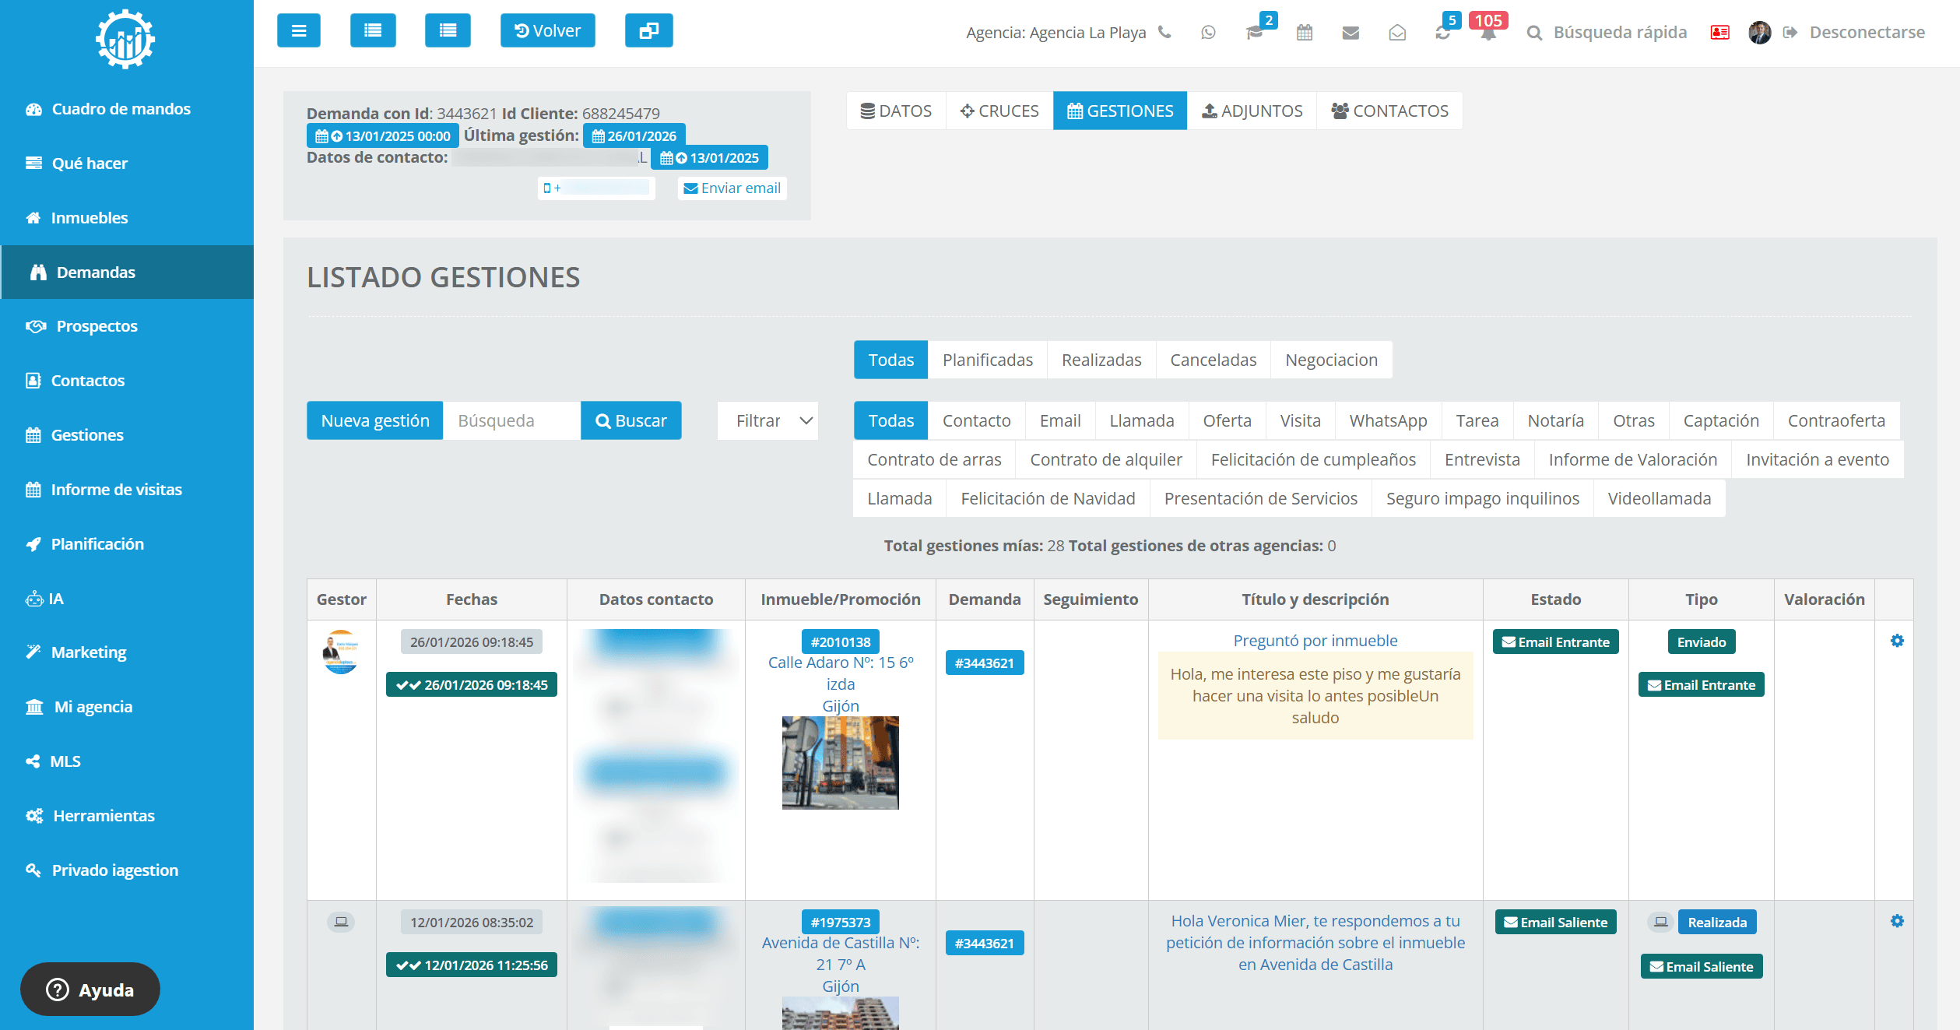Screen dimensions: 1960x1030
Task: Click the hamburger menu toggle button
Action: coord(299,31)
